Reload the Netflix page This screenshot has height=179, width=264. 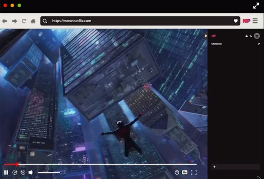[24, 21]
